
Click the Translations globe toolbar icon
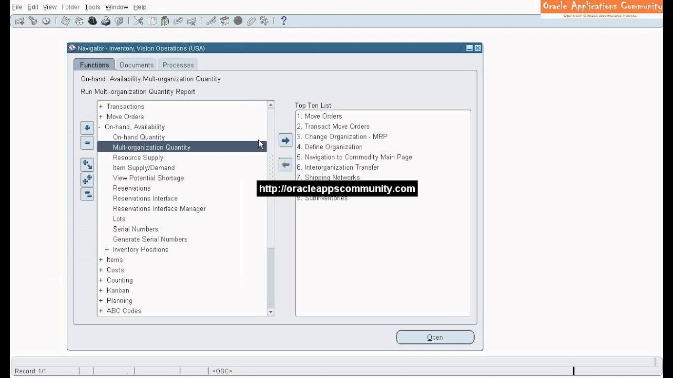click(238, 21)
